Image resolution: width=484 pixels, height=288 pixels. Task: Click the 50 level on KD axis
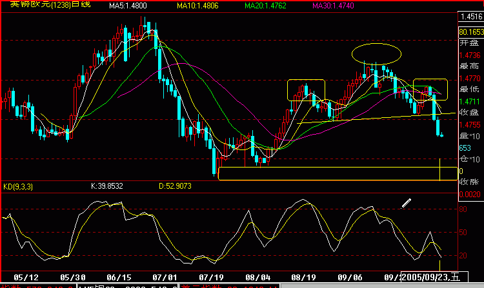(463, 233)
